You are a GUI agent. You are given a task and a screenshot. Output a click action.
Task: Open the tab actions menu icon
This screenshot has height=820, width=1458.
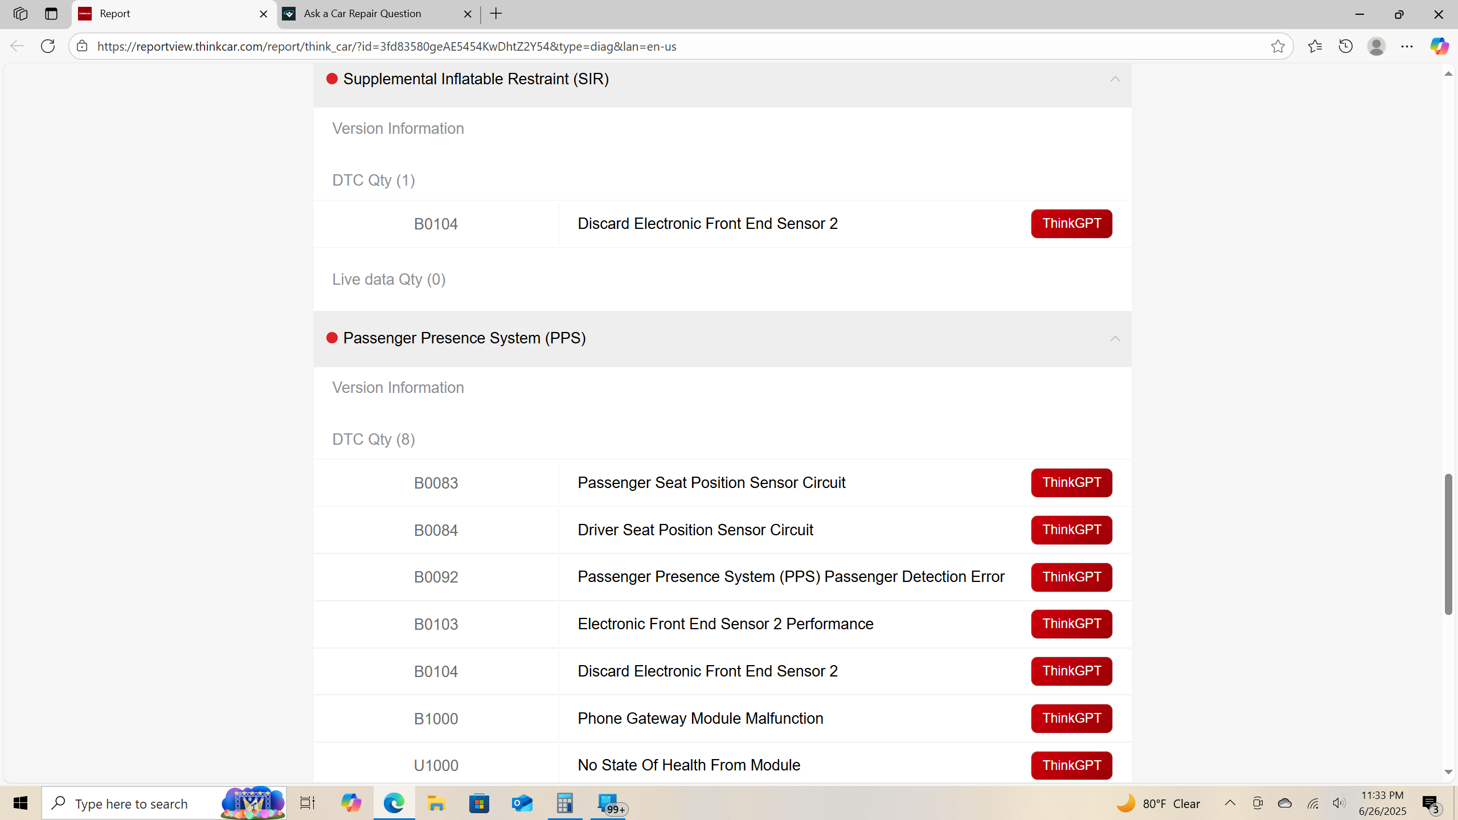point(51,14)
